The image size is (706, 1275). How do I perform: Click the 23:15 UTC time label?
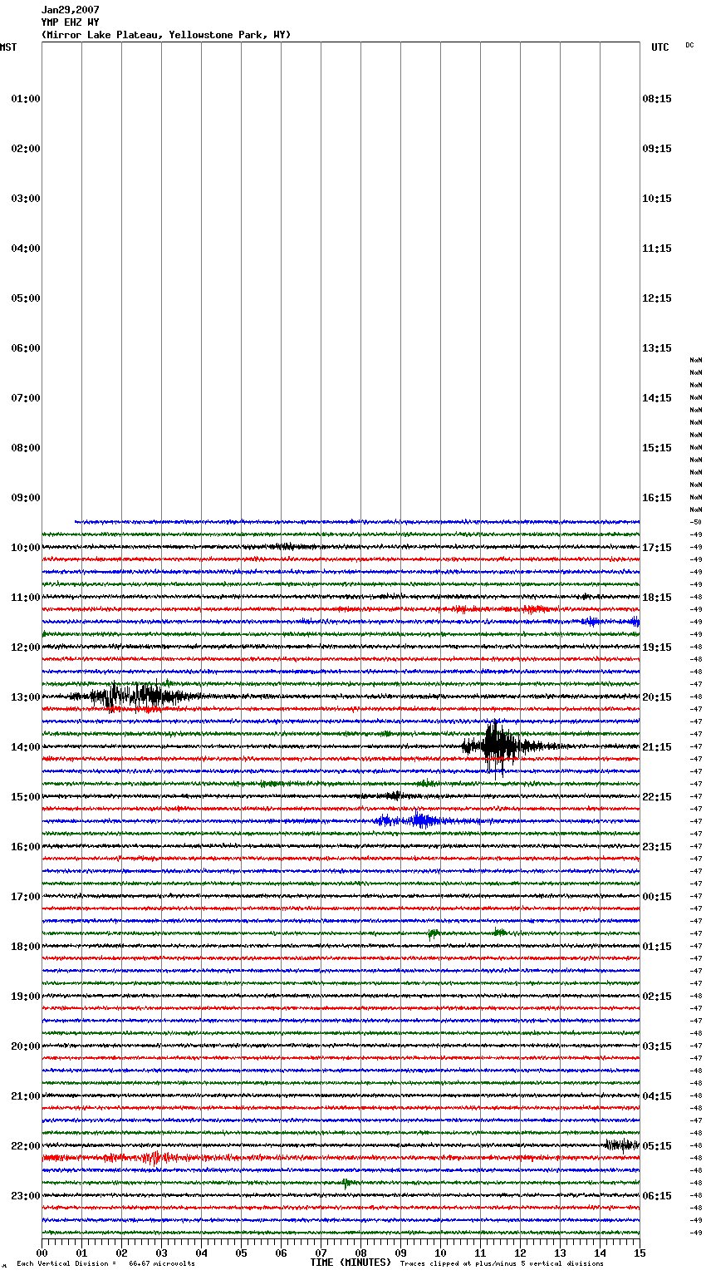click(657, 847)
